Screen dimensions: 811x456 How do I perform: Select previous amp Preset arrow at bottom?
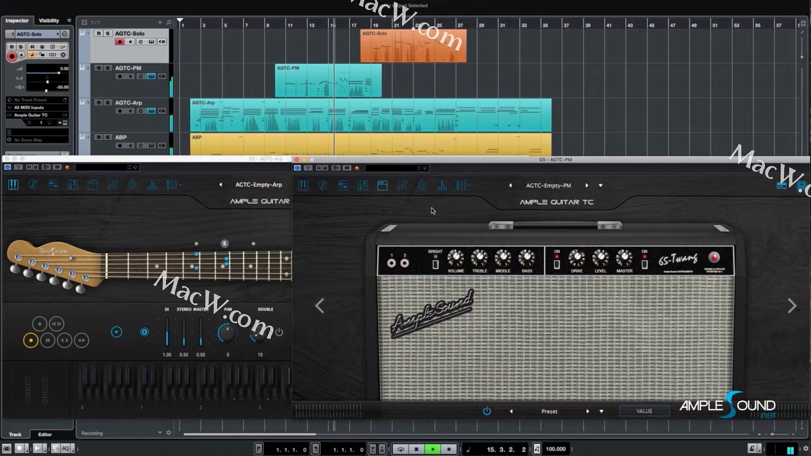tap(511, 411)
